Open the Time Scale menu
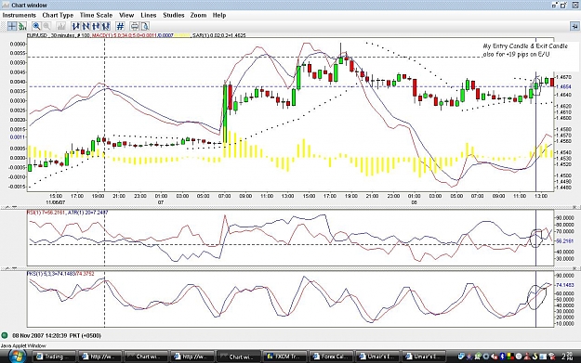This screenshot has width=581, height=363. (x=96, y=15)
